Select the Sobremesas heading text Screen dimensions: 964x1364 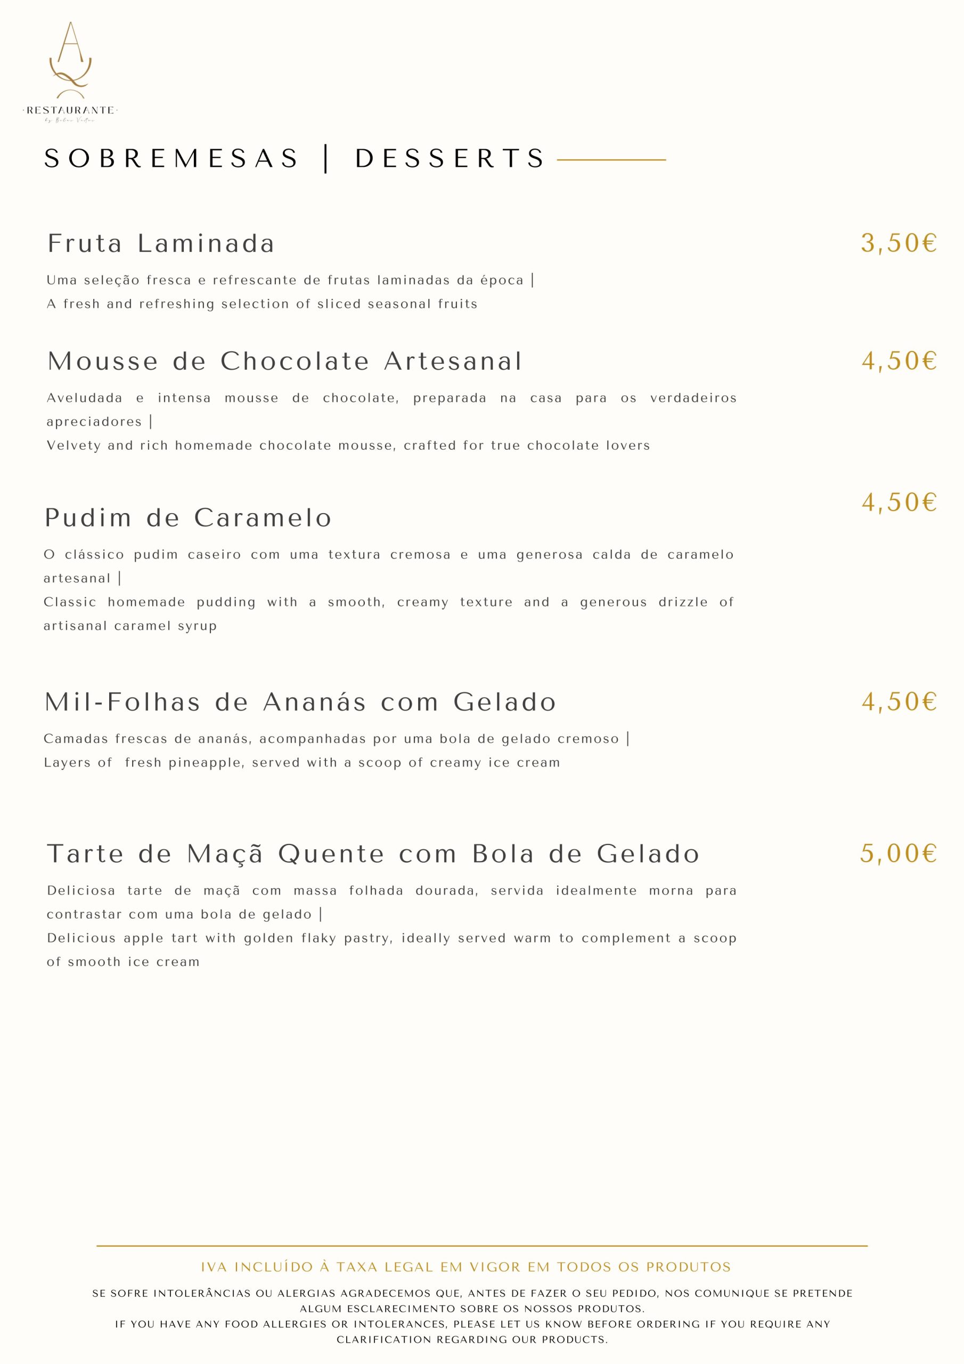pyautogui.click(x=172, y=159)
